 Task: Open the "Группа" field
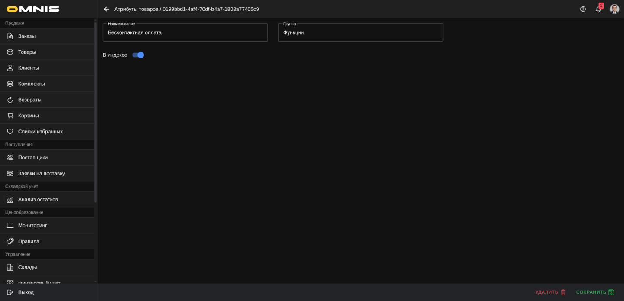[x=360, y=32]
